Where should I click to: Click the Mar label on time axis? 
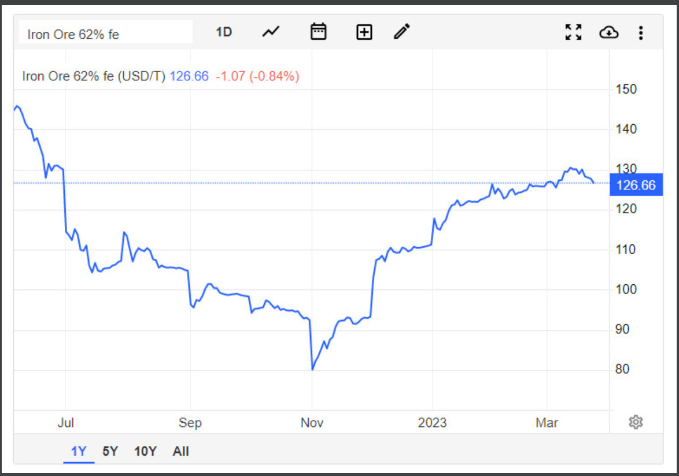tap(547, 422)
